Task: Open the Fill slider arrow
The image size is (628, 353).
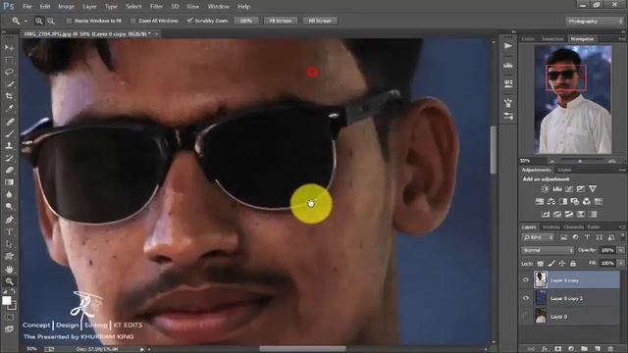Action: [x=620, y=264]
